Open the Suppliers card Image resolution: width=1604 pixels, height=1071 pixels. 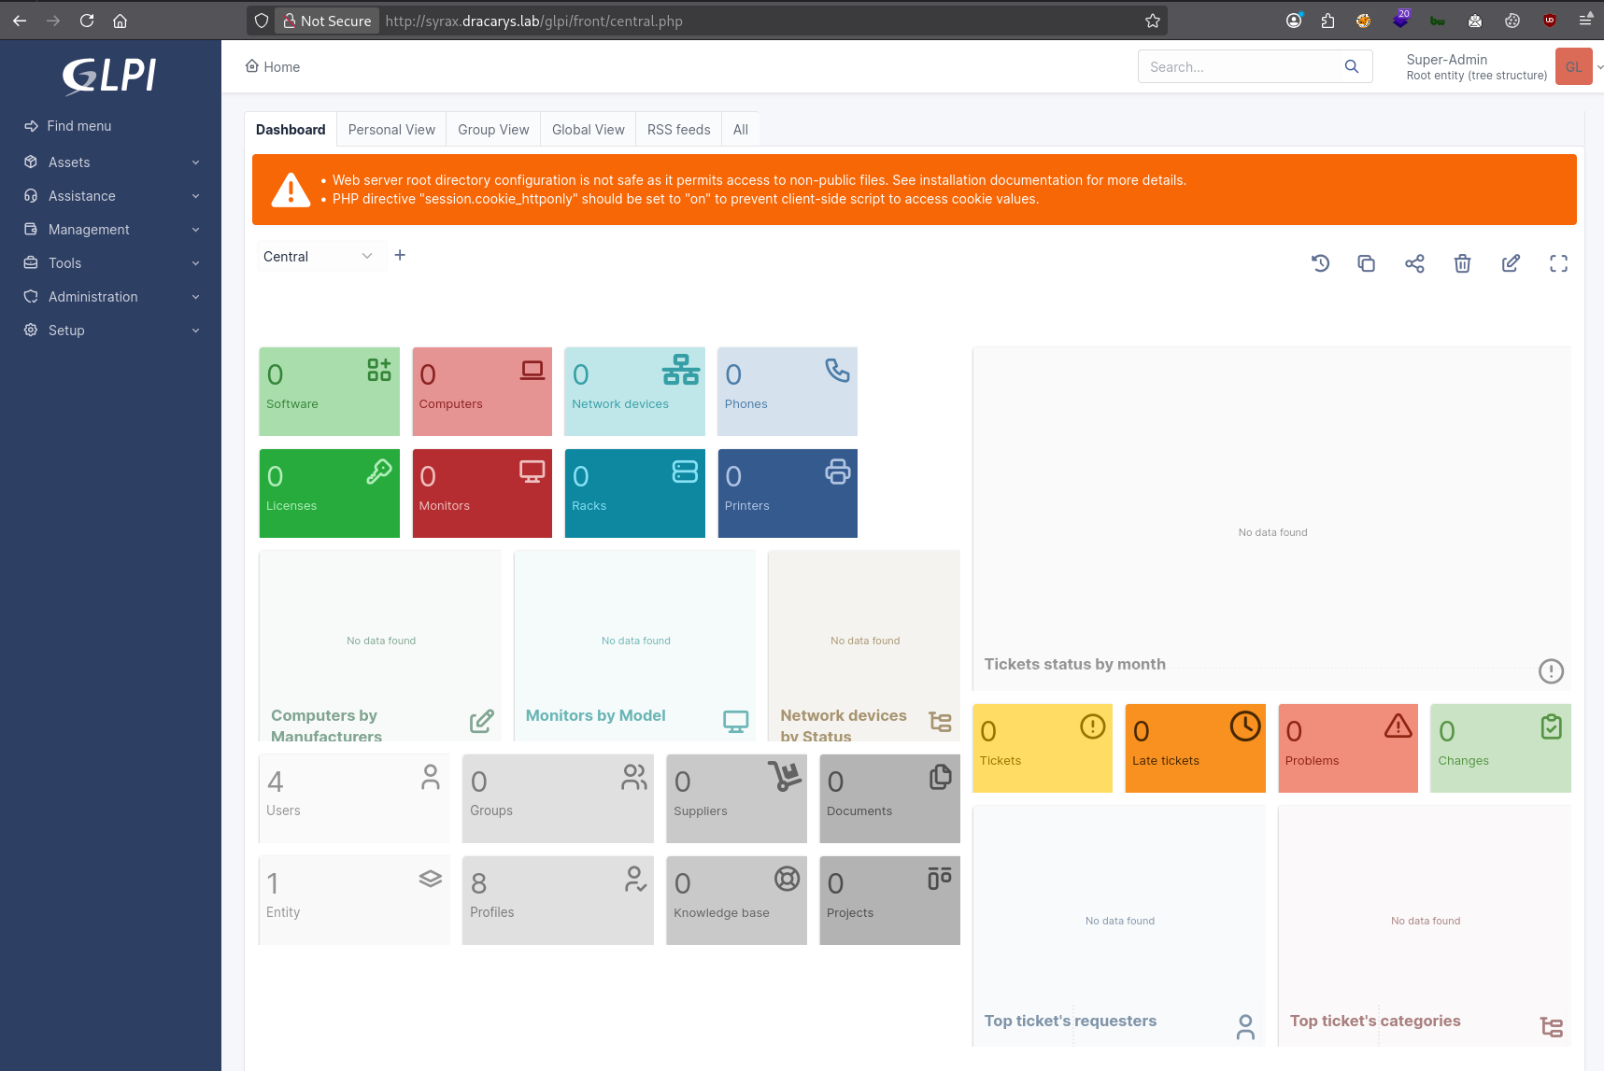(737, 798)
